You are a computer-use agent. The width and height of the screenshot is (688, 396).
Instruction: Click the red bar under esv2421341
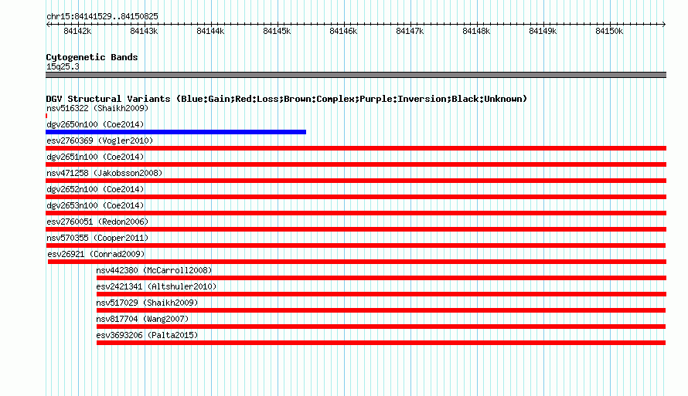[x=381, y=294]
